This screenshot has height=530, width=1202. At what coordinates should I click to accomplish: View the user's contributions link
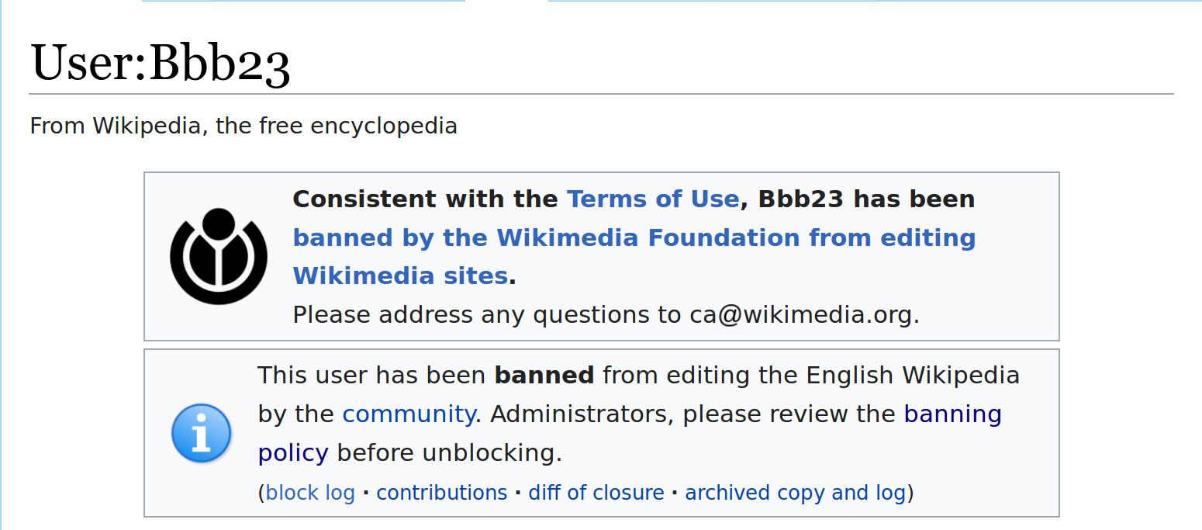pyautogui.click(x=442, y=493)
